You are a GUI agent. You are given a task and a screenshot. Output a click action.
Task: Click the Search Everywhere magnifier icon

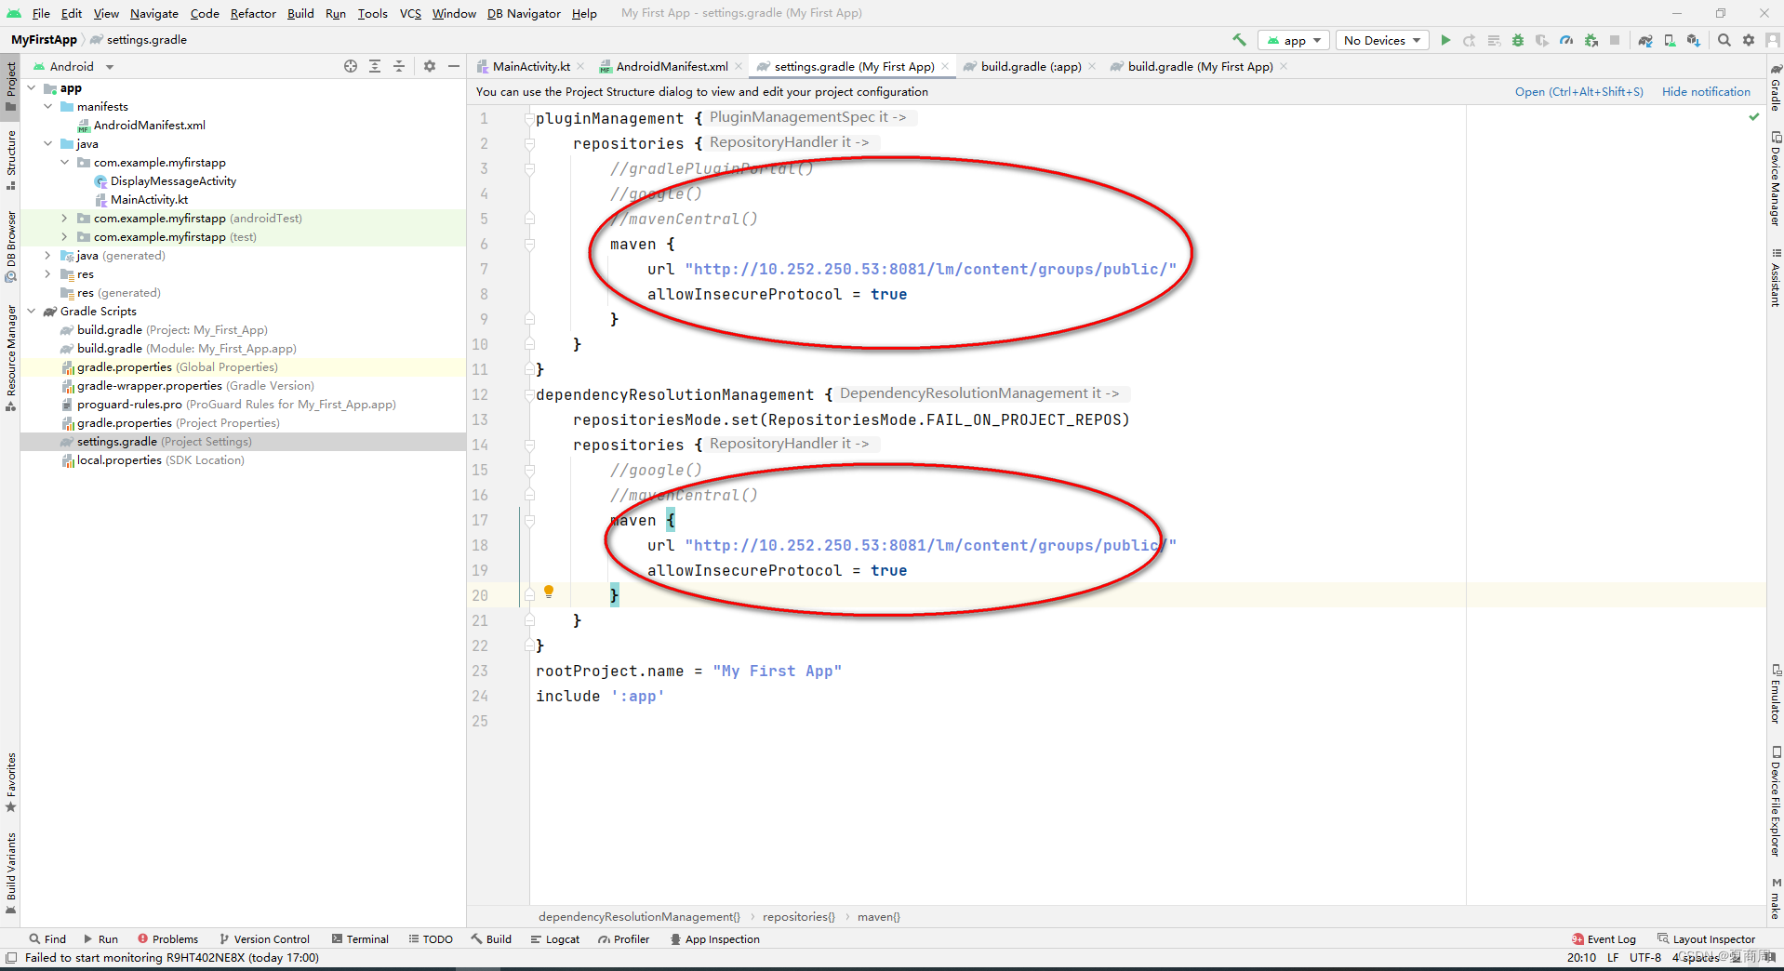coord(1724,40)
